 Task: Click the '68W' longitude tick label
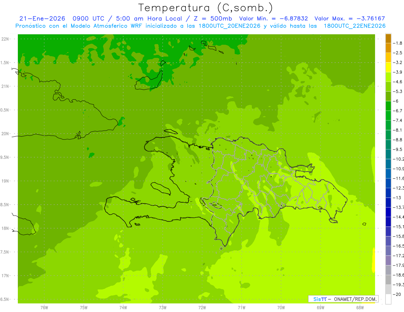[360, 308]
